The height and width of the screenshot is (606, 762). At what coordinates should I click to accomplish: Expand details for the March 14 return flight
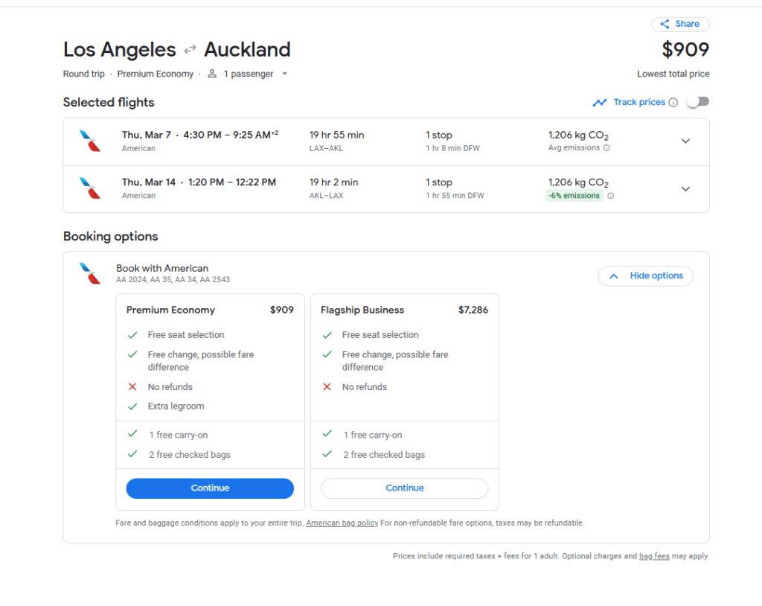tap(685, 188)
